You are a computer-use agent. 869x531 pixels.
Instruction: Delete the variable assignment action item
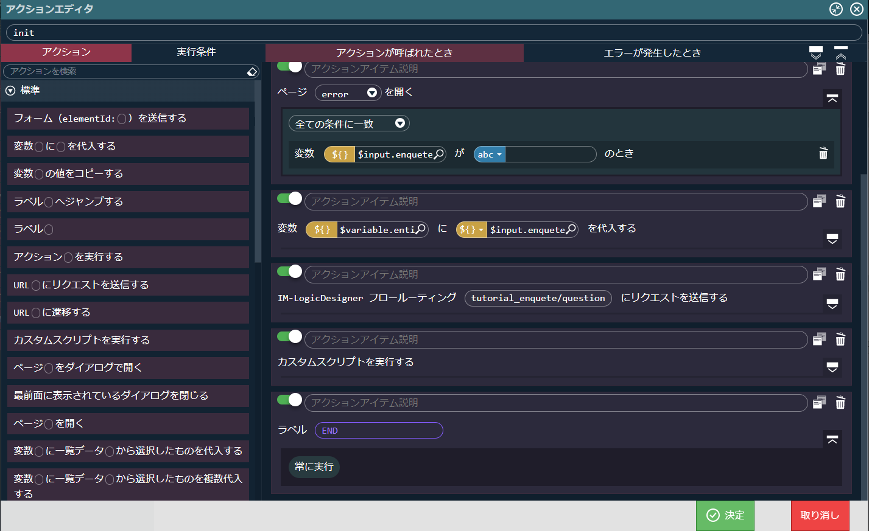(x=840, y=201)
